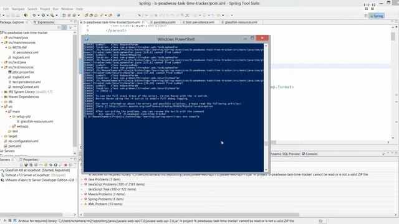Select GlassFish 4.0 at localhost server

point(36,170)
